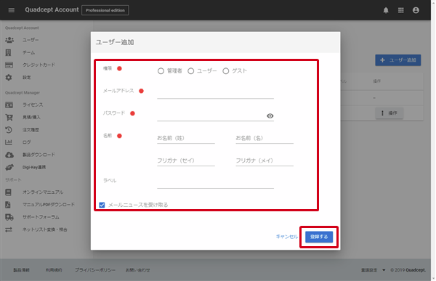
Task: Click the Professional edition badge
Action: click(x=105, y=10)
